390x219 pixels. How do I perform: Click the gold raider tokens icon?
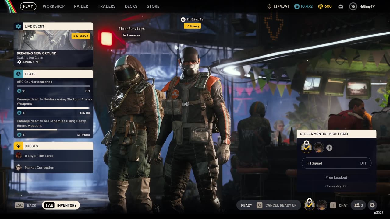[x=321, y=6]
